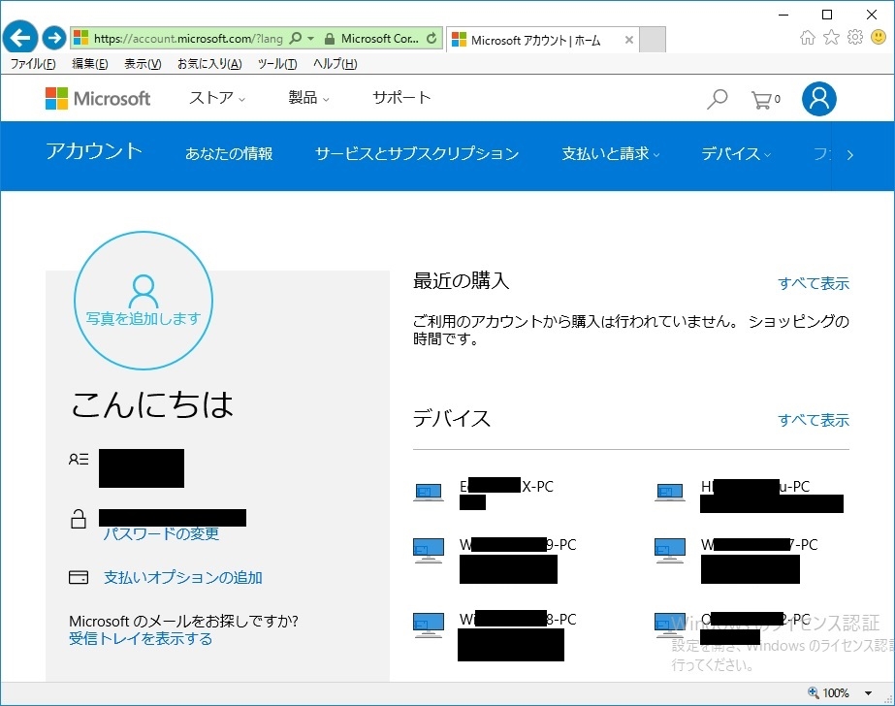Open the address bar dropdown arrow

click(311, 38)
